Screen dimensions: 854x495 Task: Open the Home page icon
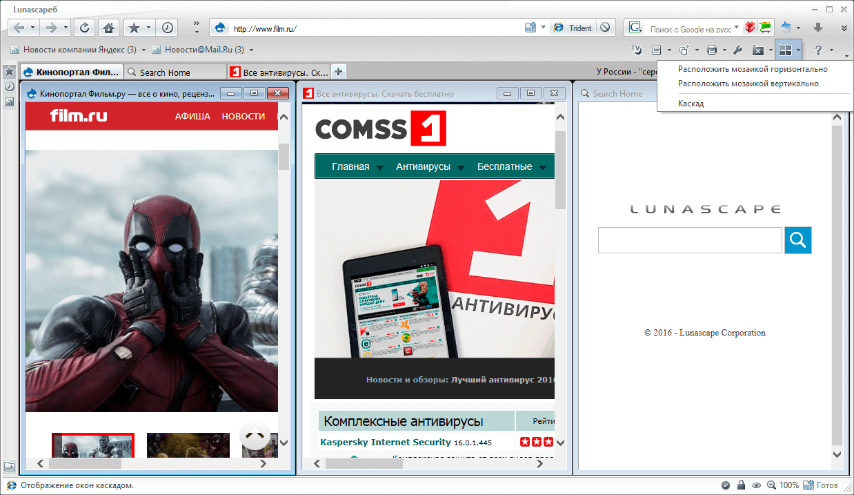[x=108, y=28]
